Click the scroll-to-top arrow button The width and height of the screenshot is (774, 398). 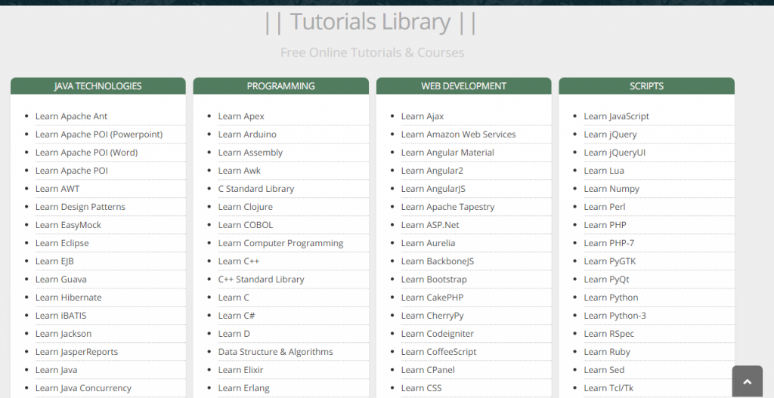(x=747, y=381)
